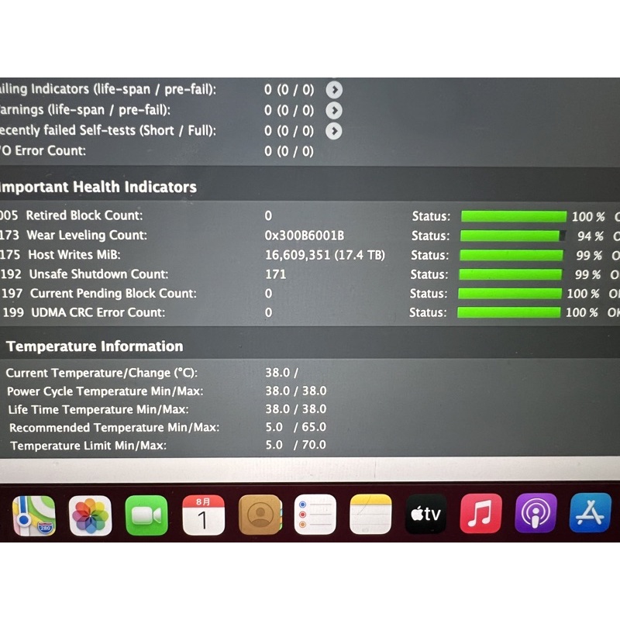Viewport: 620px width, 620px height.
Task: Select the Important Health Indicators header
Action: [x=98, y=187]
